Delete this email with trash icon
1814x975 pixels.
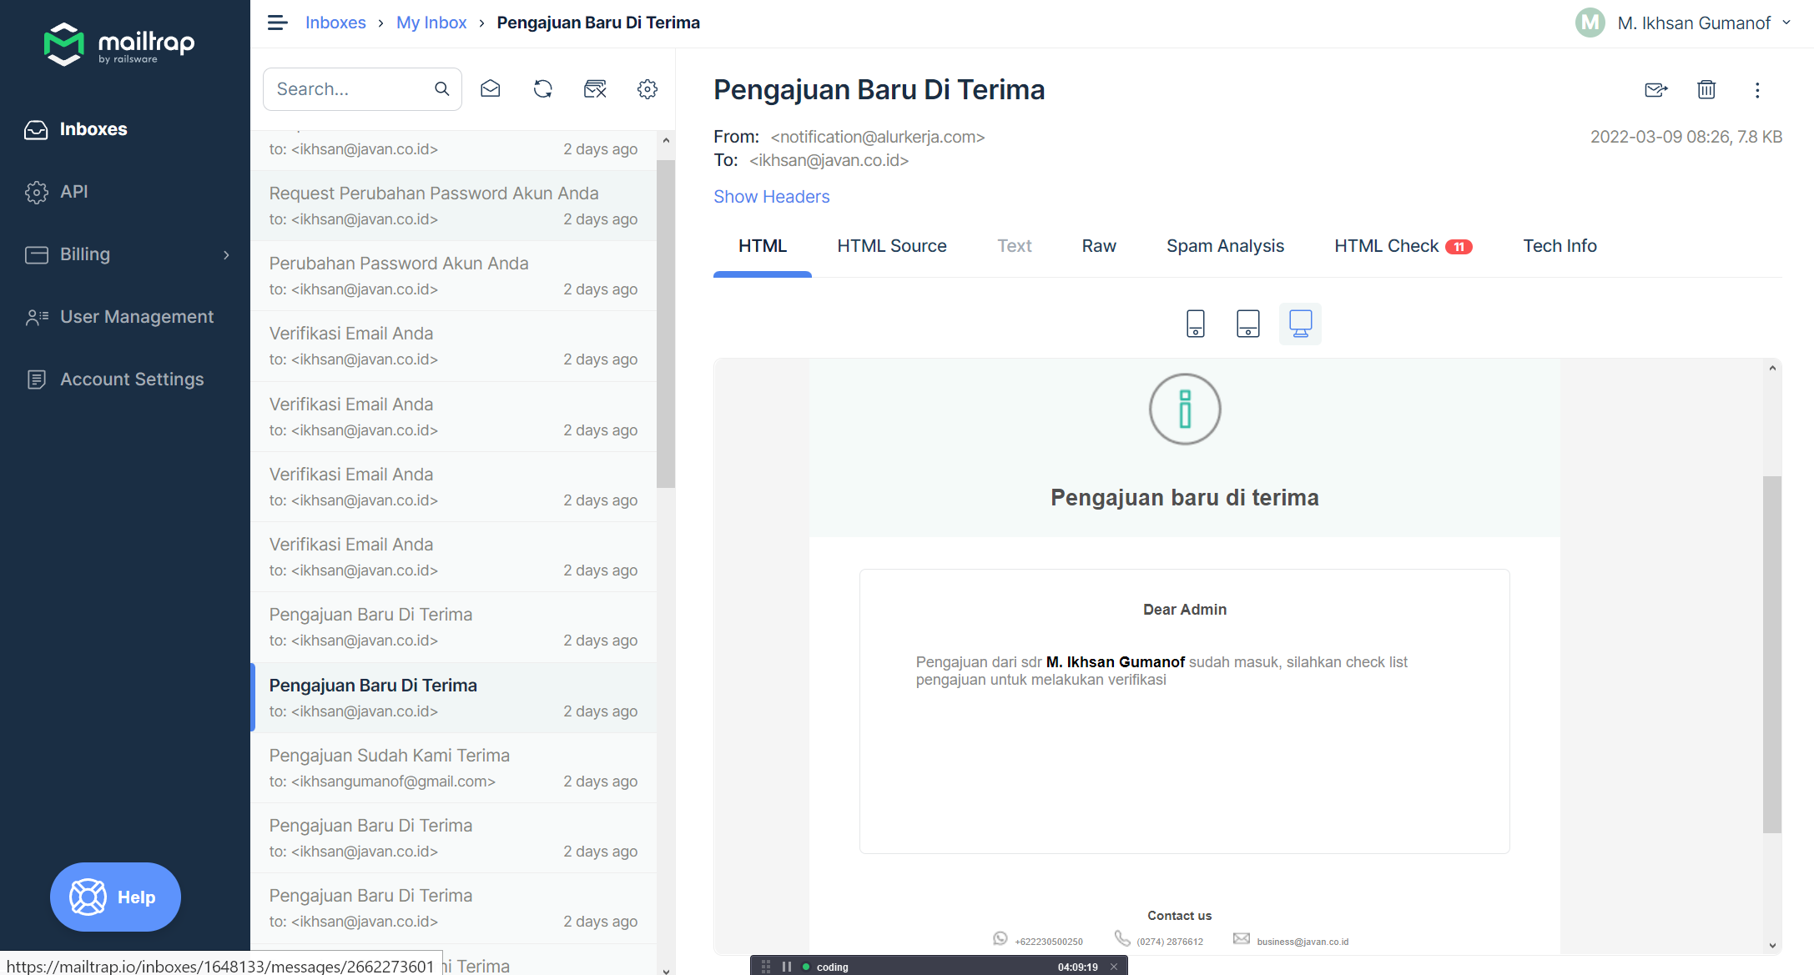tap(1706, 90)
